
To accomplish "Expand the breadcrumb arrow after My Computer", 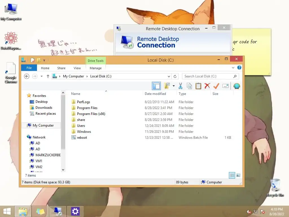I will coord(87,76).
